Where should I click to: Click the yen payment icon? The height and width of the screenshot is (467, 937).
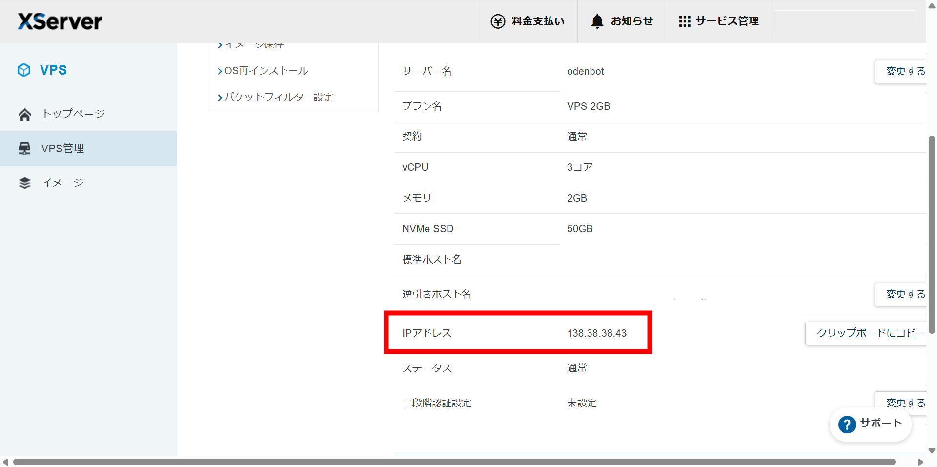point(498,21)
